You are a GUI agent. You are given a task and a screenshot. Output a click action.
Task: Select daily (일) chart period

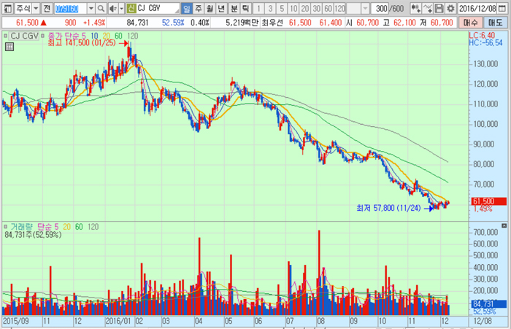coord(187,9)
